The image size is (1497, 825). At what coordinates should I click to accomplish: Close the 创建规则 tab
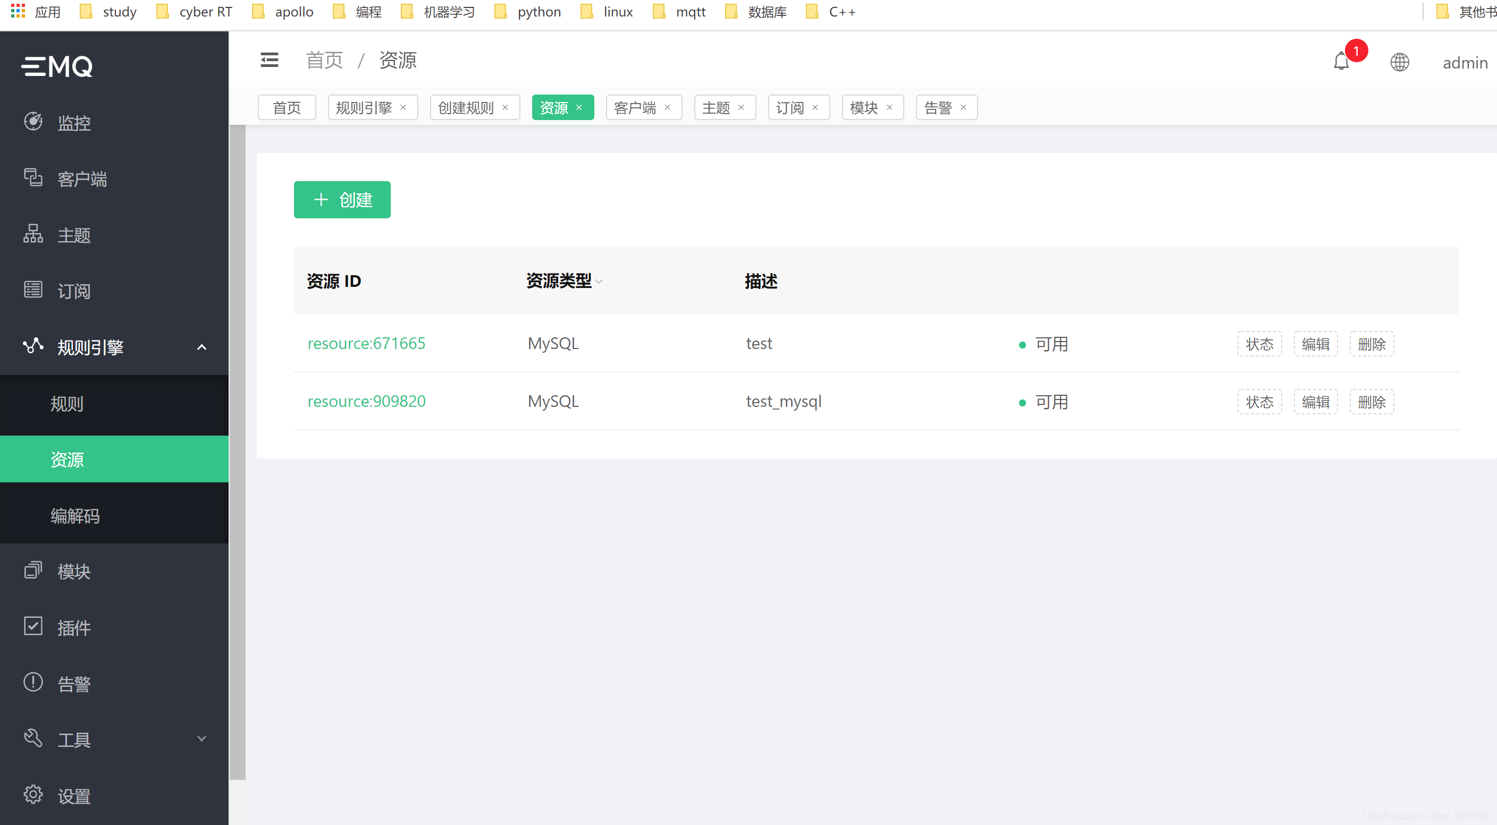coord(505,107)
